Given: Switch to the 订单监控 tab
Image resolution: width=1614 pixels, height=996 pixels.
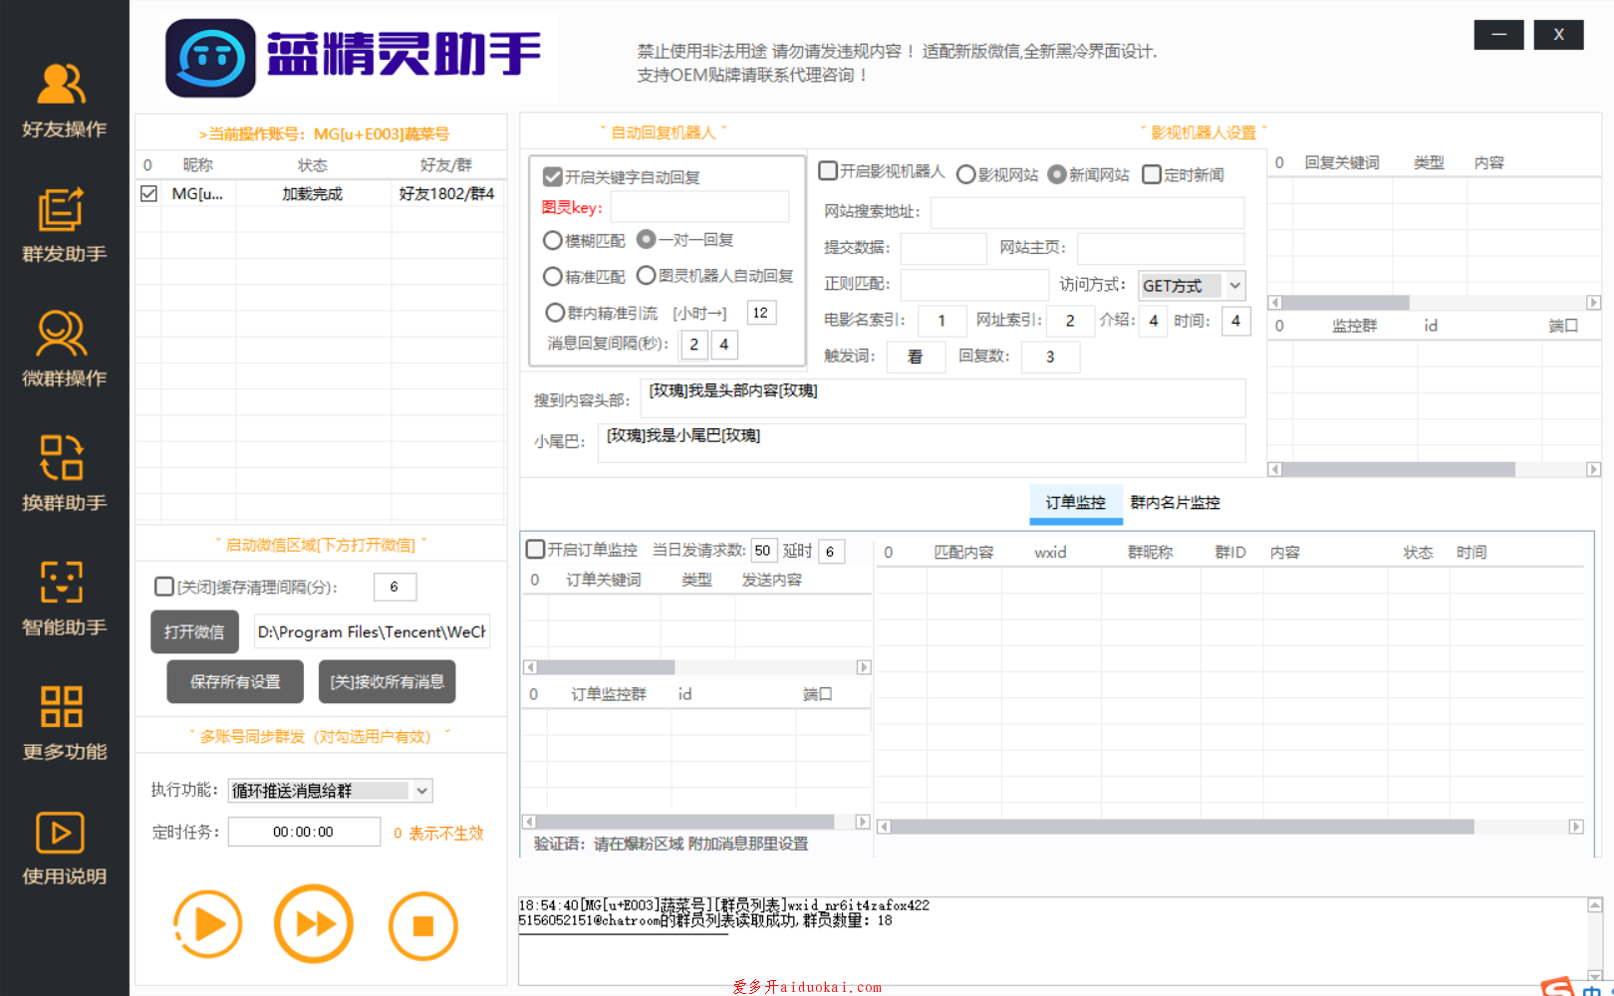Looking at the screenshot, I should [x=1075, y=503].
